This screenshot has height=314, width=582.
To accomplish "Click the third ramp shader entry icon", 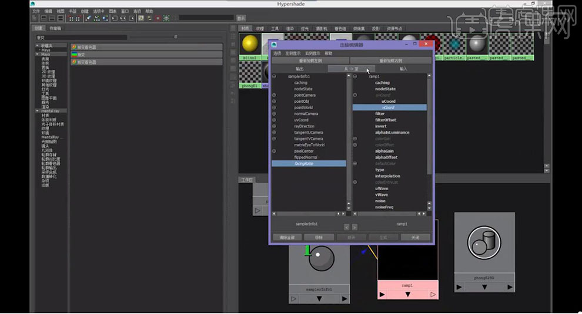I will coord(74,62).
